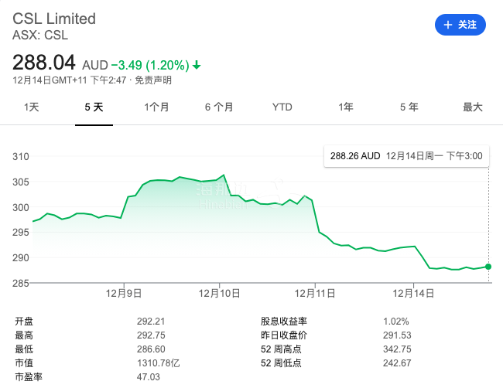This screenshot has width=503, height=388.
Task: Switch to the 5 年 range tab
Action: click(x=409, y=107)
